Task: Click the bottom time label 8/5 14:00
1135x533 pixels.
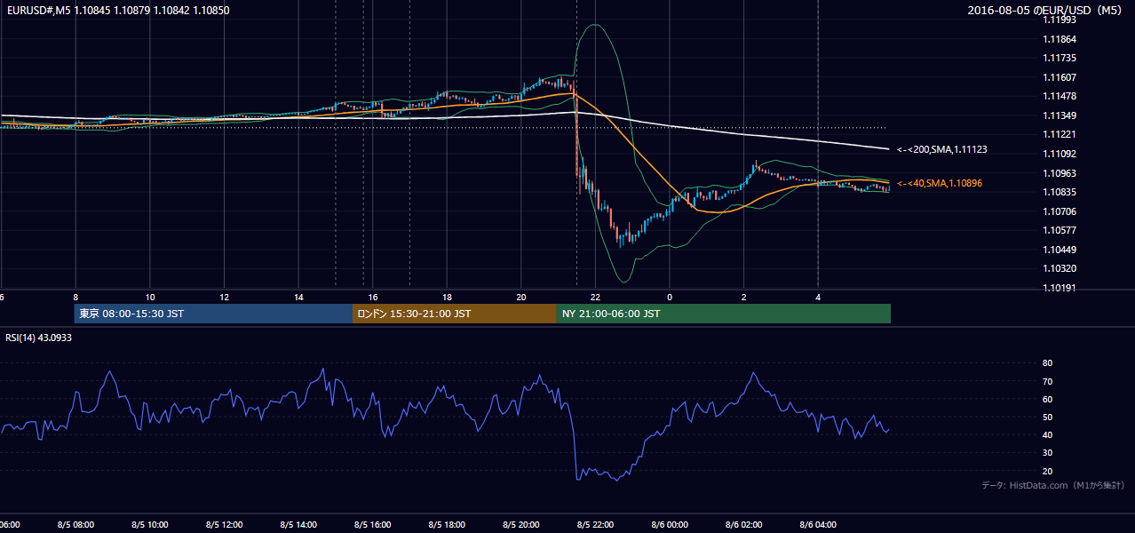Action: (x=298, y=525)
